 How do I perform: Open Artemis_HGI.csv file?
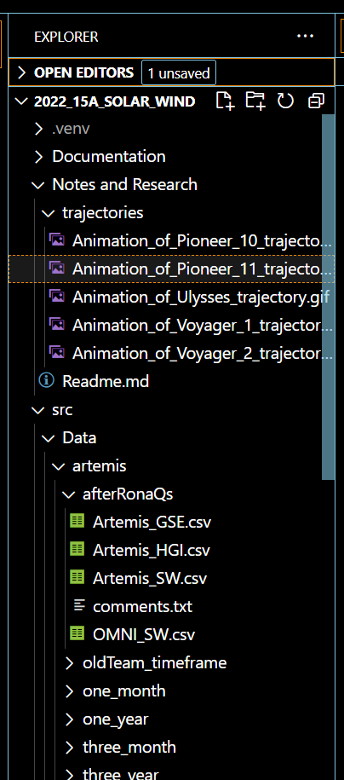tap(171, 550)
